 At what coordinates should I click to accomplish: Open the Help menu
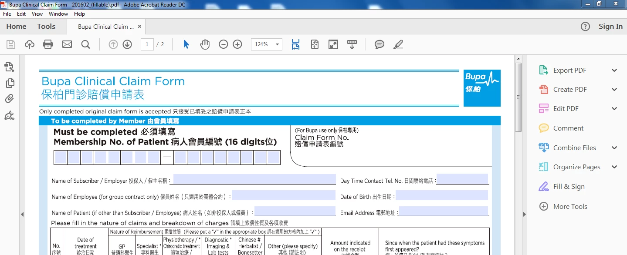coord(79,14)
